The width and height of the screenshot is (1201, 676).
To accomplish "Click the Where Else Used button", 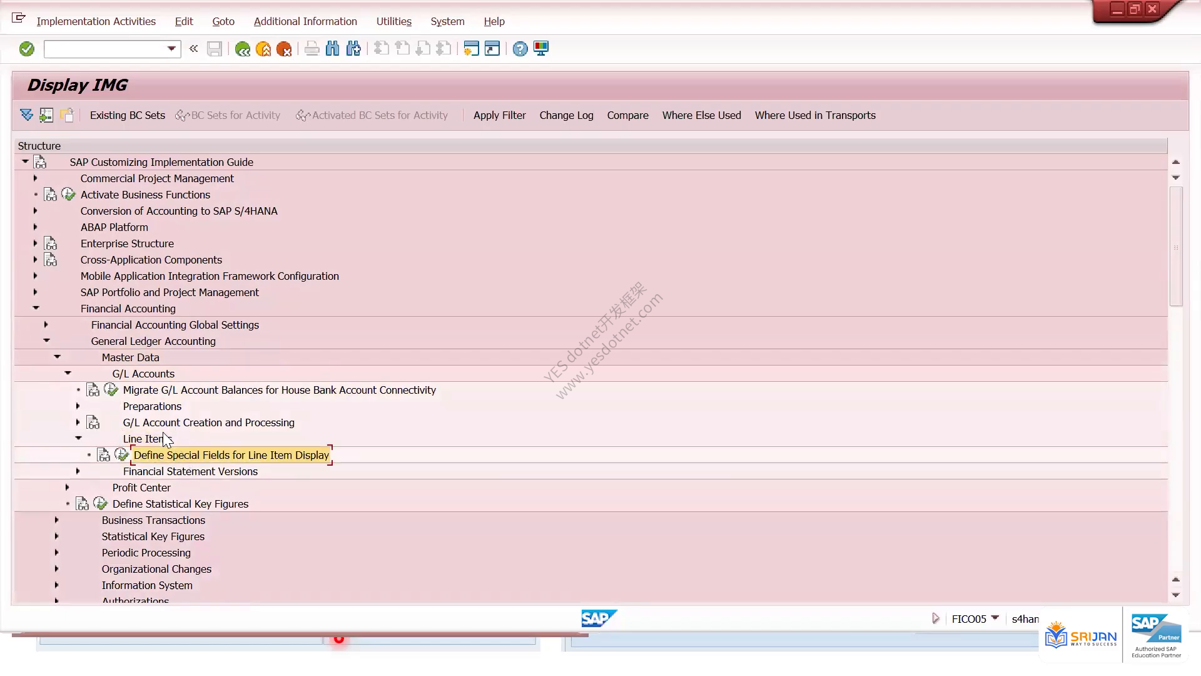I will tap(701, 115).
